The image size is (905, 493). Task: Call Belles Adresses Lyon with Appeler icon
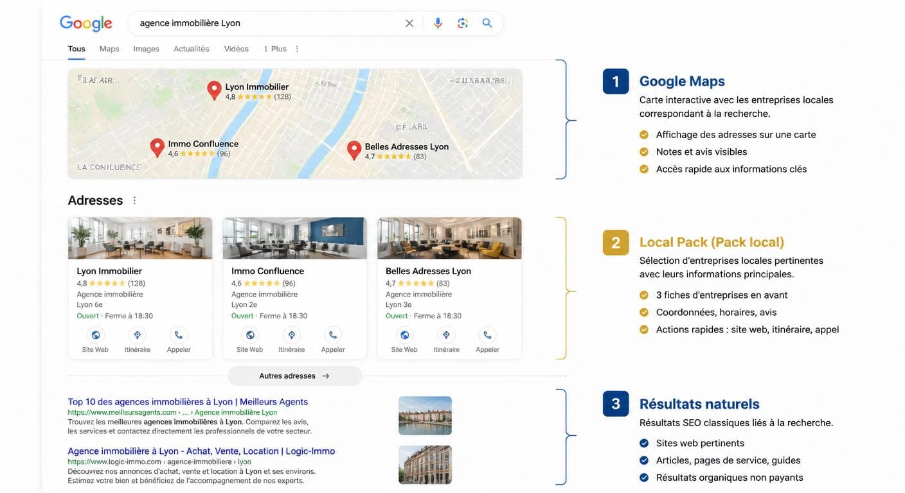point(487,335)
